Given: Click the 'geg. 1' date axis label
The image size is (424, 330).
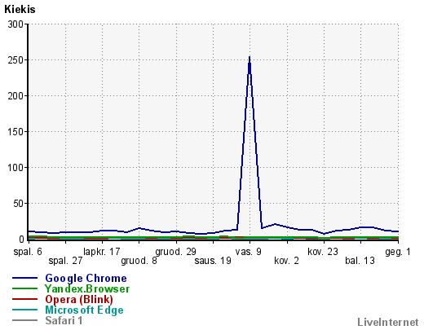Looking at the screenshot, I should point(398,252).
